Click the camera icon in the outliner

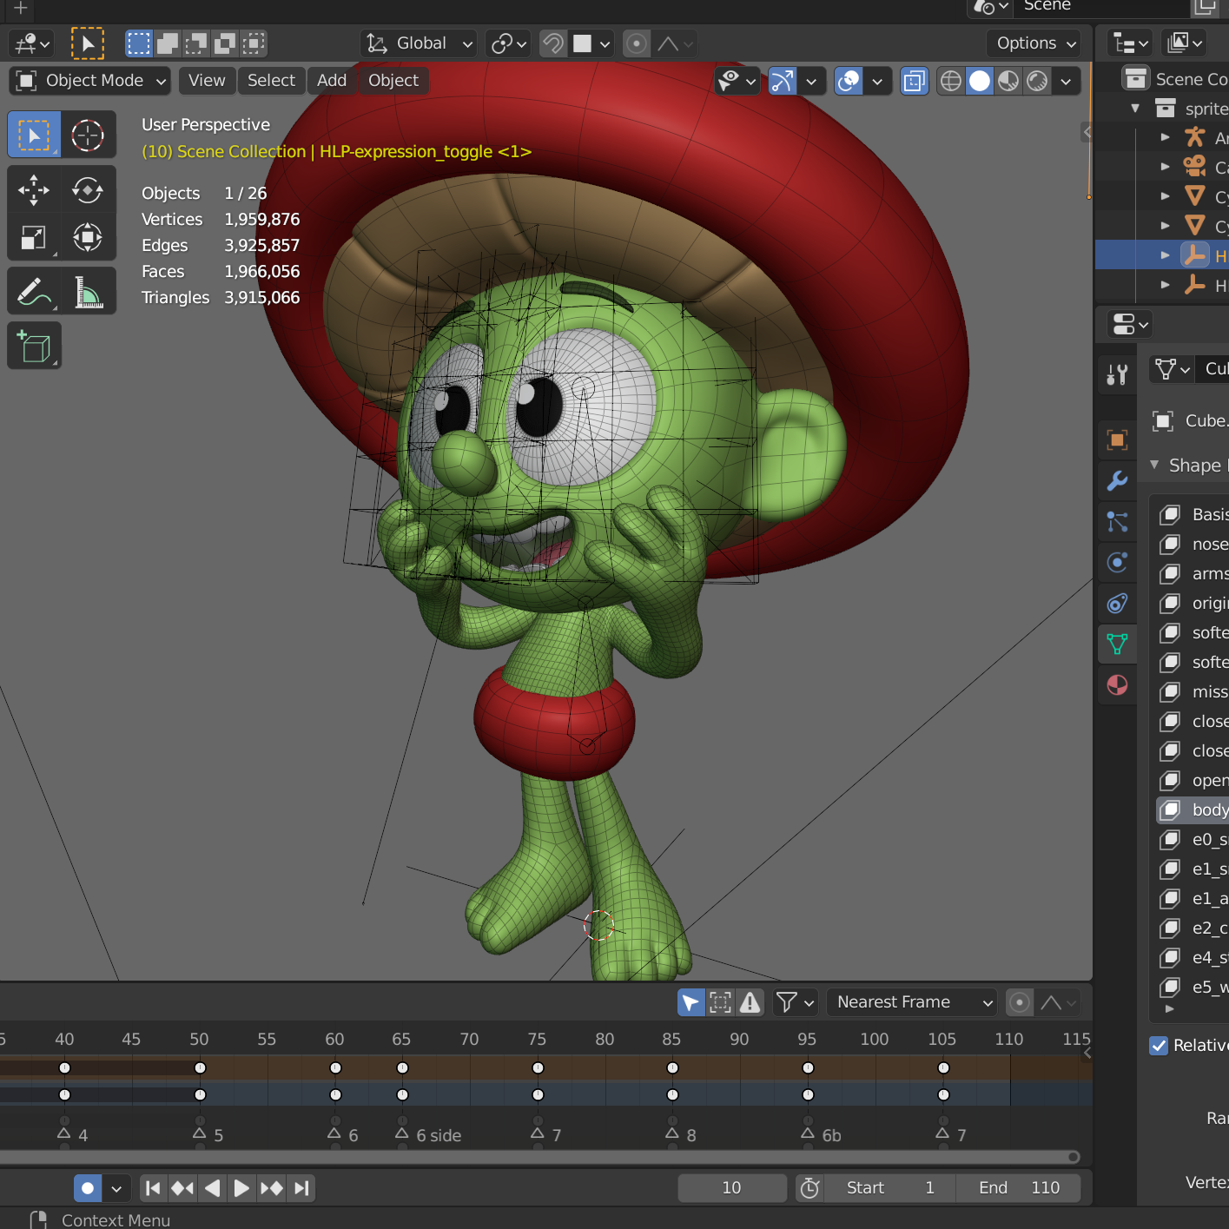[x=1195, y=167]
